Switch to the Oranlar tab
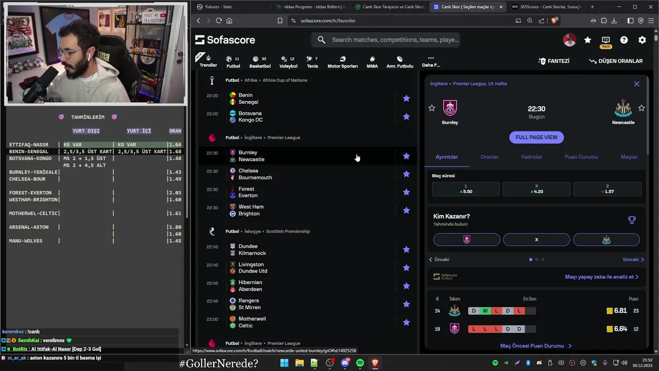 (490, 157)
